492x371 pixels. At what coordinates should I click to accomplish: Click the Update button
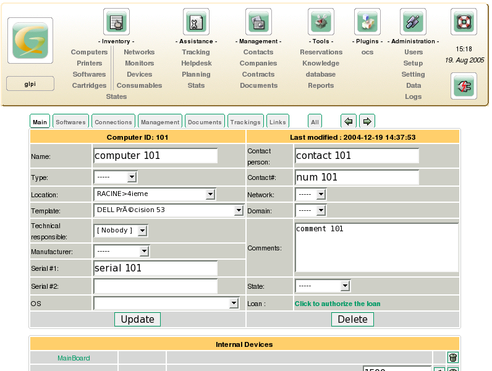click(x=137, y=319)
